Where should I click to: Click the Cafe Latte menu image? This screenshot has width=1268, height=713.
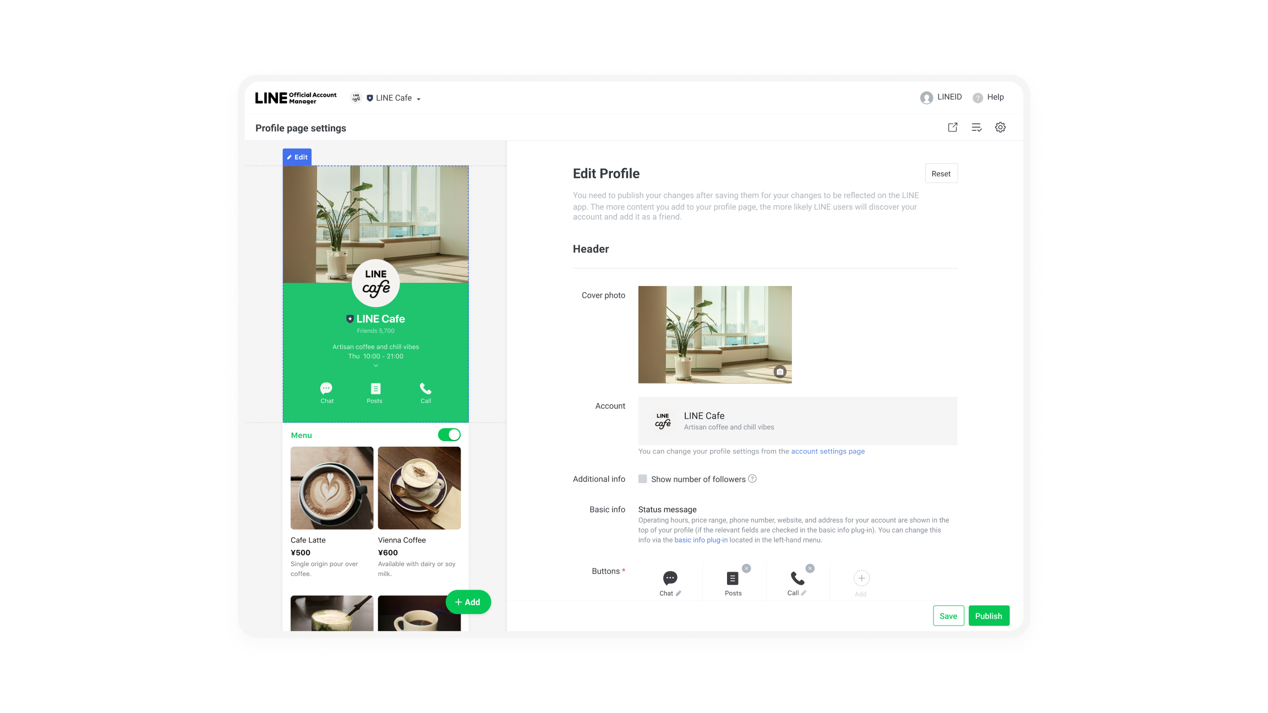click(332, 488)
